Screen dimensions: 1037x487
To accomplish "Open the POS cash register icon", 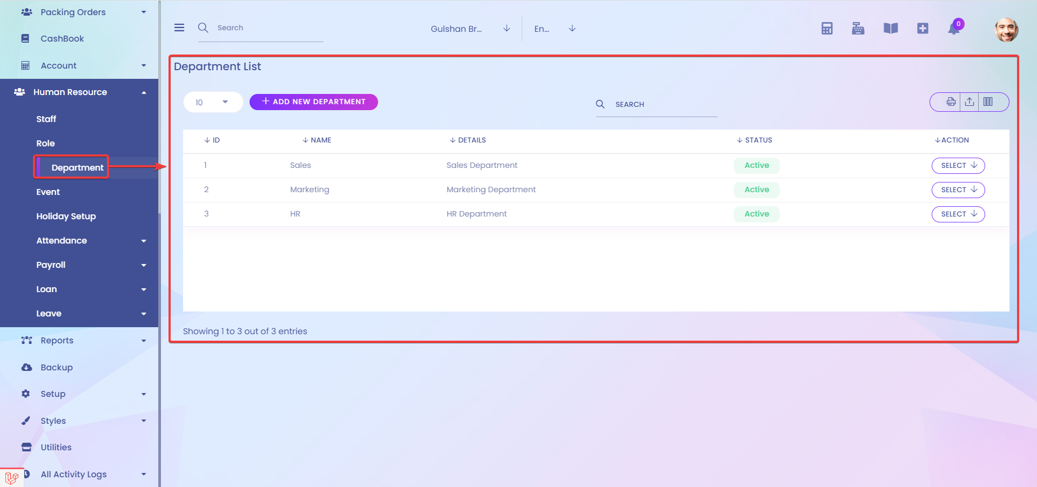I will pyautogui.click(x=858, y=28).
